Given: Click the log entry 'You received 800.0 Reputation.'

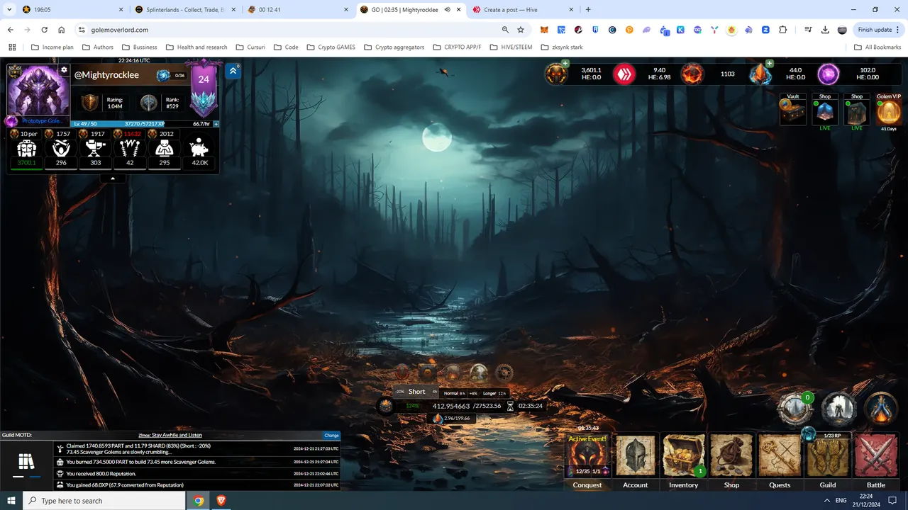Looking at the screenshot, I should click(x=197, y=473).
